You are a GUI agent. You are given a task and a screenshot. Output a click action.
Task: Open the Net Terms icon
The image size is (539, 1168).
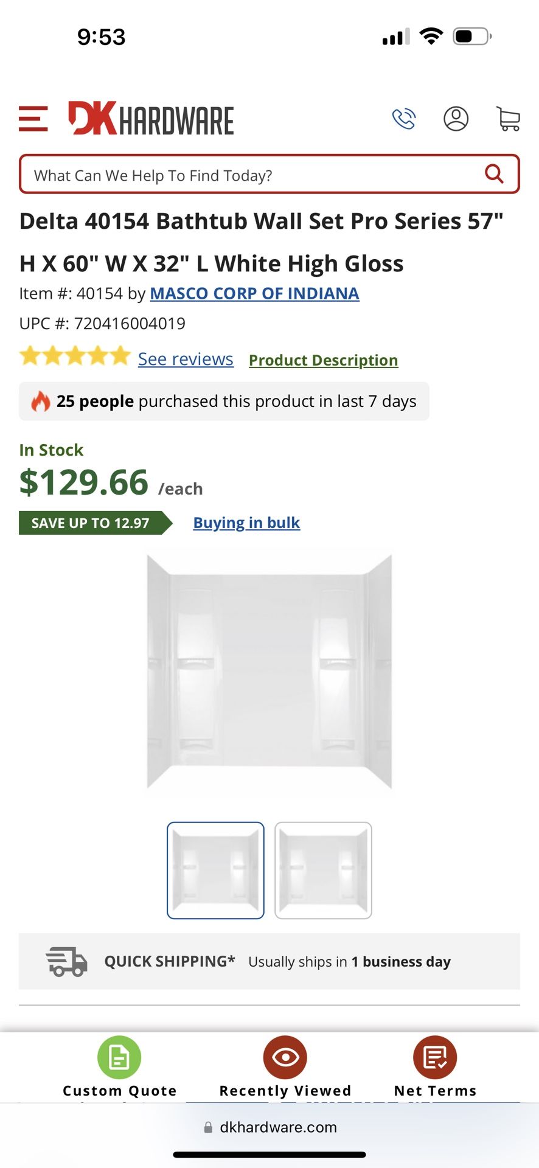435,1057
